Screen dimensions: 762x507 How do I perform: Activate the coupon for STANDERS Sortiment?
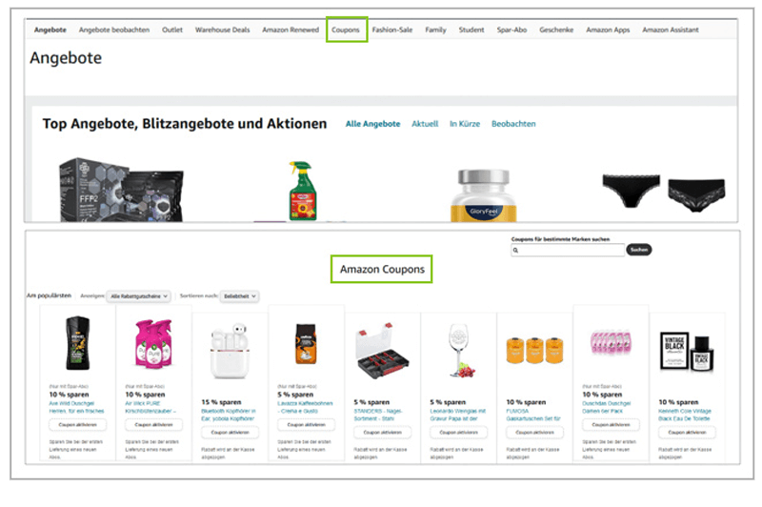[x=383, y=432]
